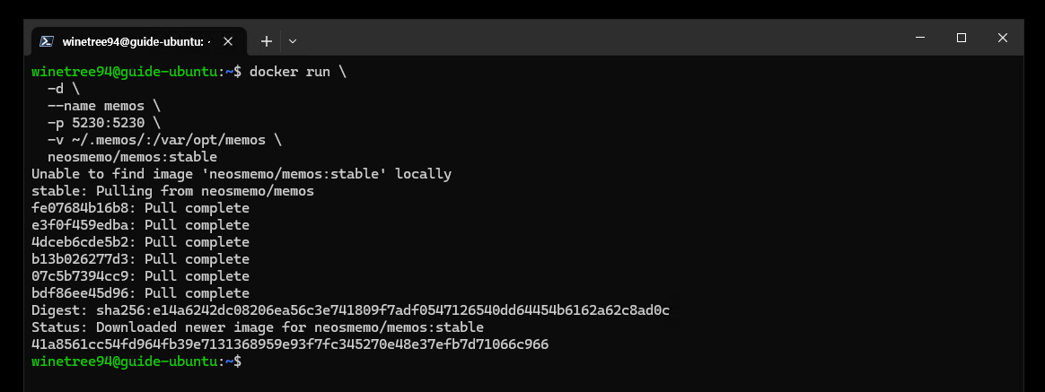
Task: Maximize the terminal window
Action: point(961,38)
